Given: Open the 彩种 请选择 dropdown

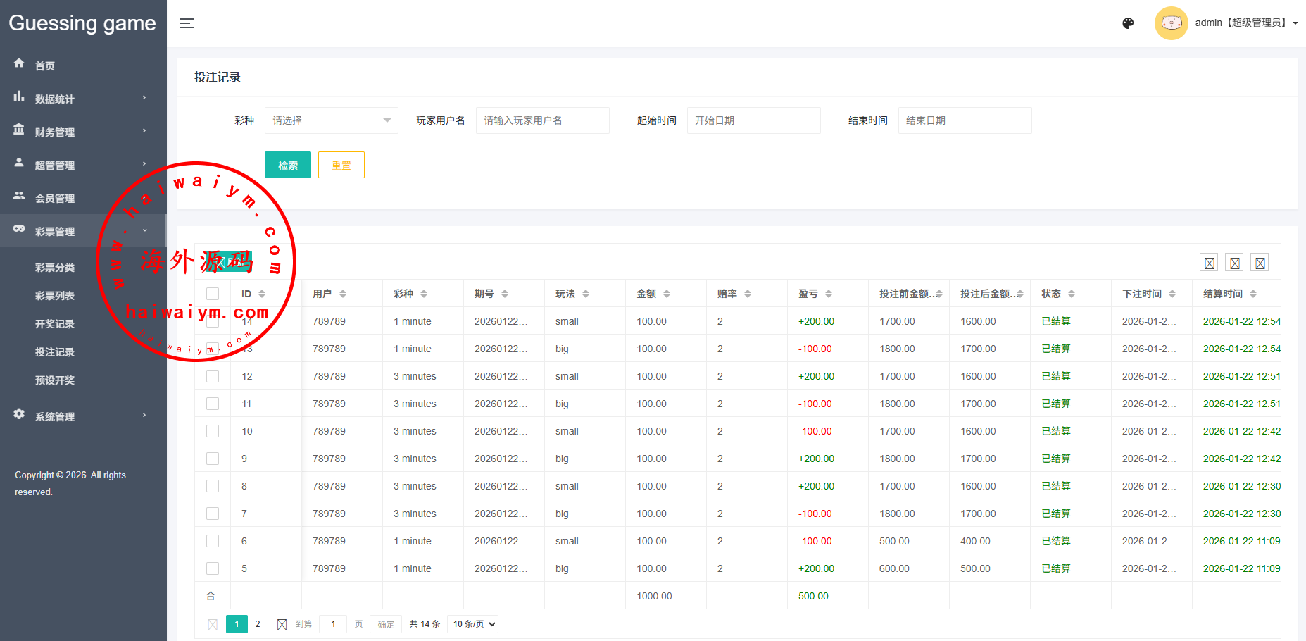Looking at the screenshot, I should [331, 120].
